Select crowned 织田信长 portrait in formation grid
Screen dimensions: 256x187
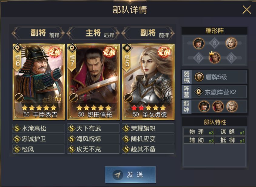[214, 58]
